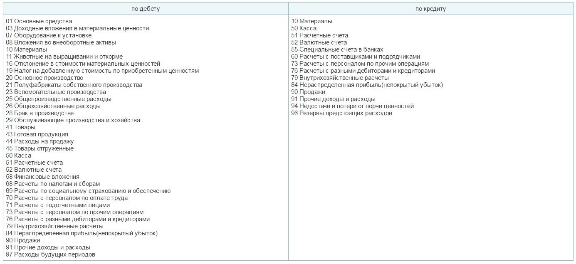The width and height of the screenshot is (576, 264).
Task: Click 97 Расходы будущих периодов
Action: click(50, 254)
